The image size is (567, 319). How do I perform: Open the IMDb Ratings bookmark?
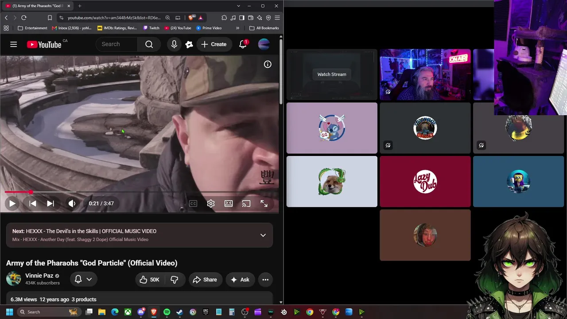[117, 28]
